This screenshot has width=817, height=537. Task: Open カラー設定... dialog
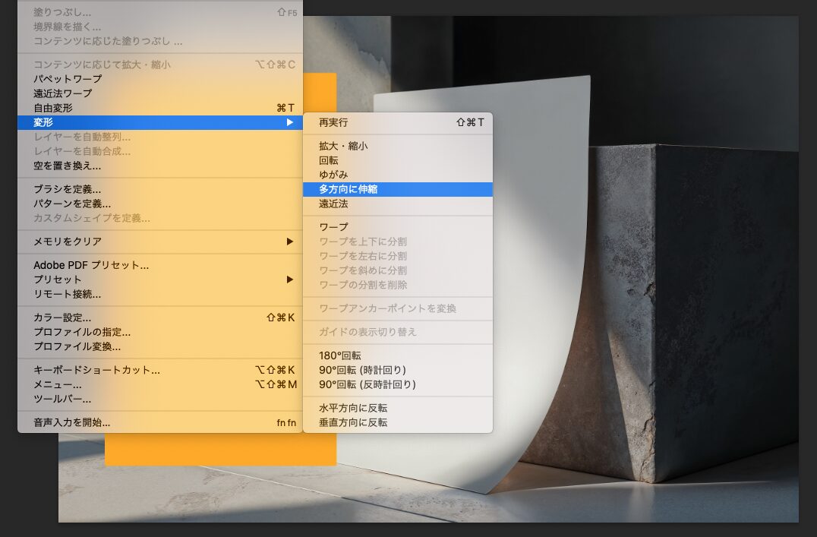tap(160, 317)
